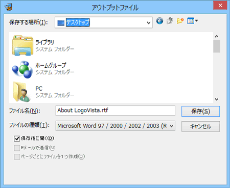
Task: Select the ライブラリ folder icon
Action: 22,45
